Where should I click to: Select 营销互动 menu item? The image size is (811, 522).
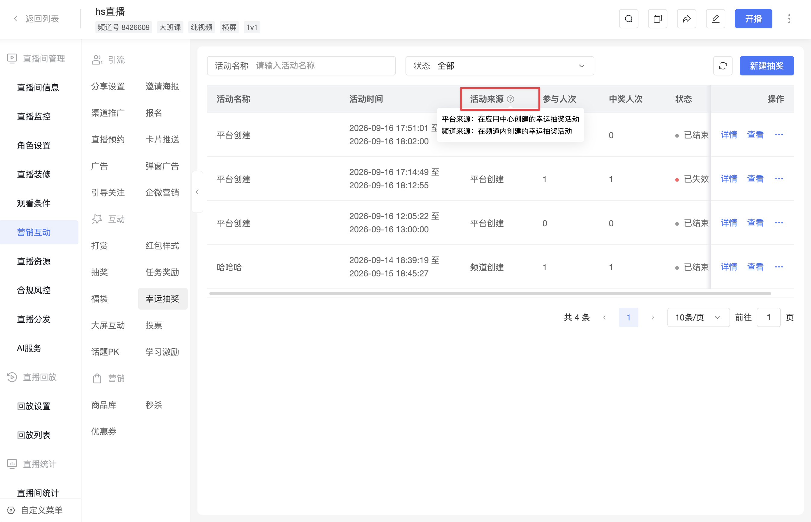[39, 233]
